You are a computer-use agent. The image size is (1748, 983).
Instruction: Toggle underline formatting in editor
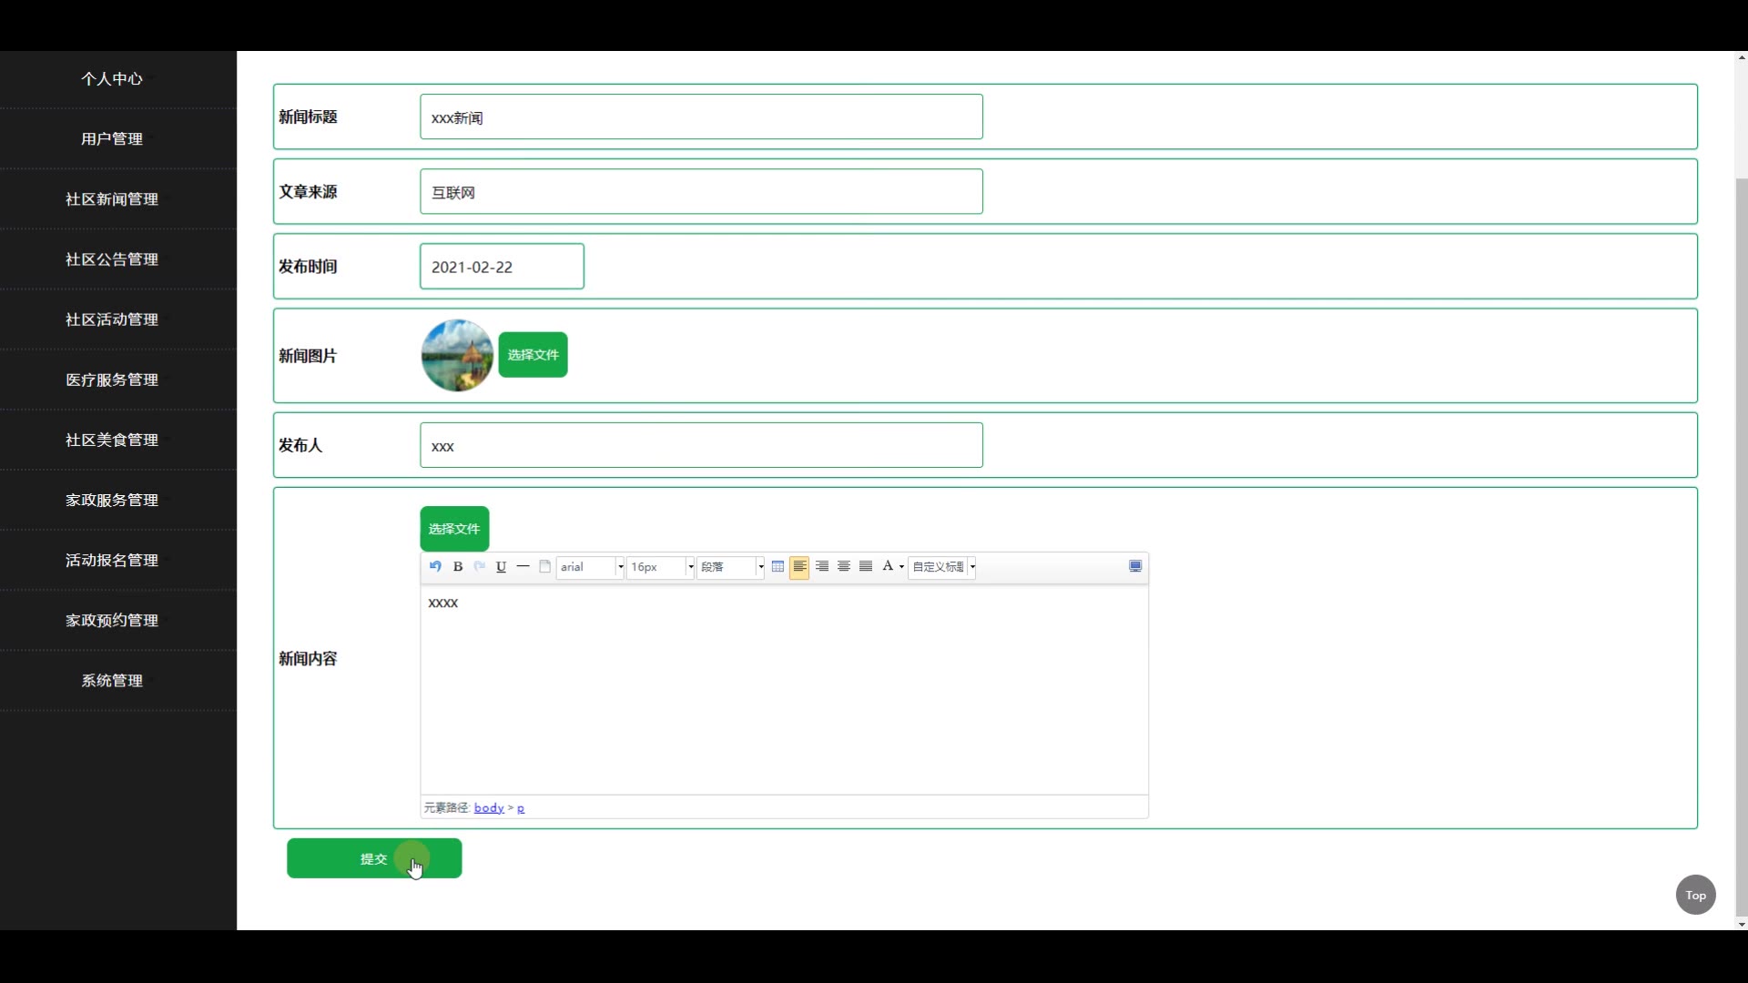(501, 566)
